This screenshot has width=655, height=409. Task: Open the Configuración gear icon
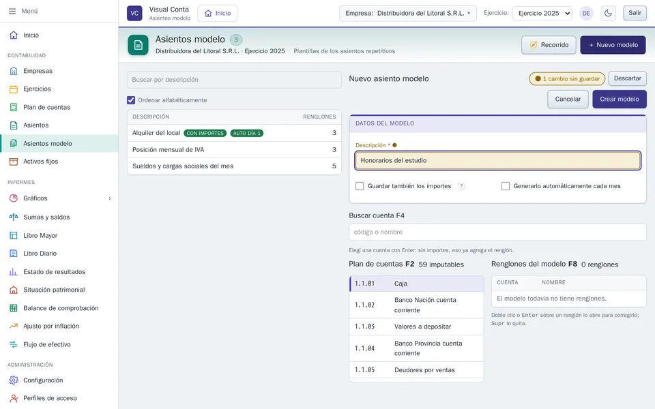(14, 380)
